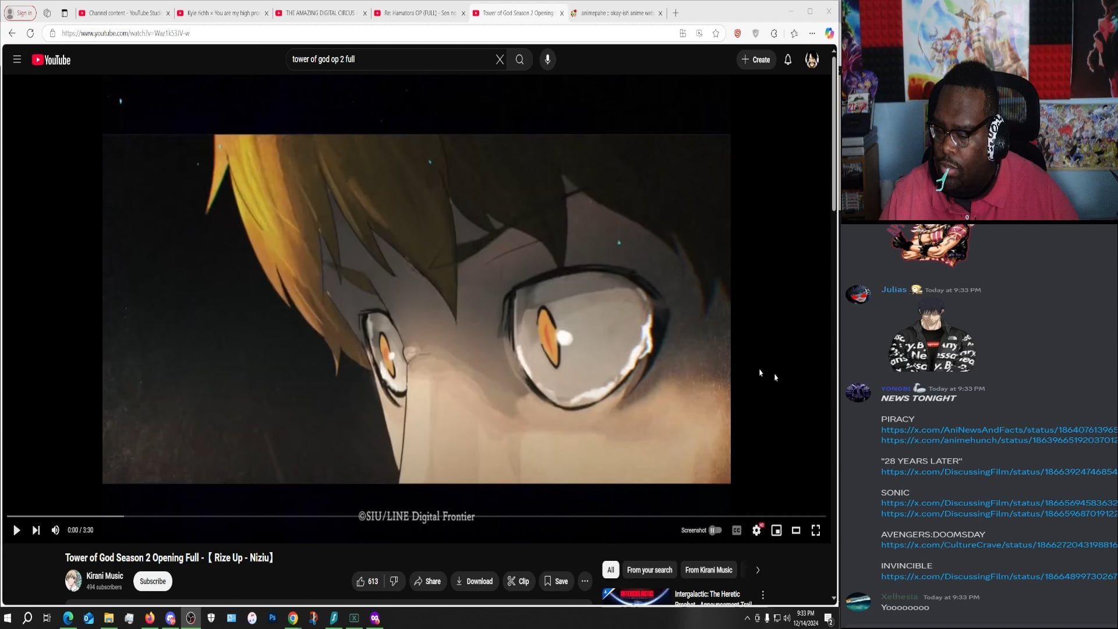Open Google Chrome from the taskbar

coord(293,618)
